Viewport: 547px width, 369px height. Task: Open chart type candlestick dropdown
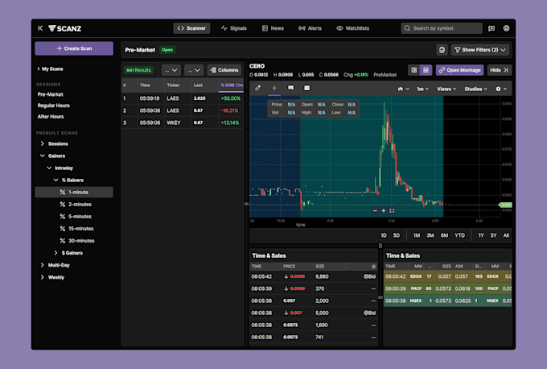(x=403, y=89)
